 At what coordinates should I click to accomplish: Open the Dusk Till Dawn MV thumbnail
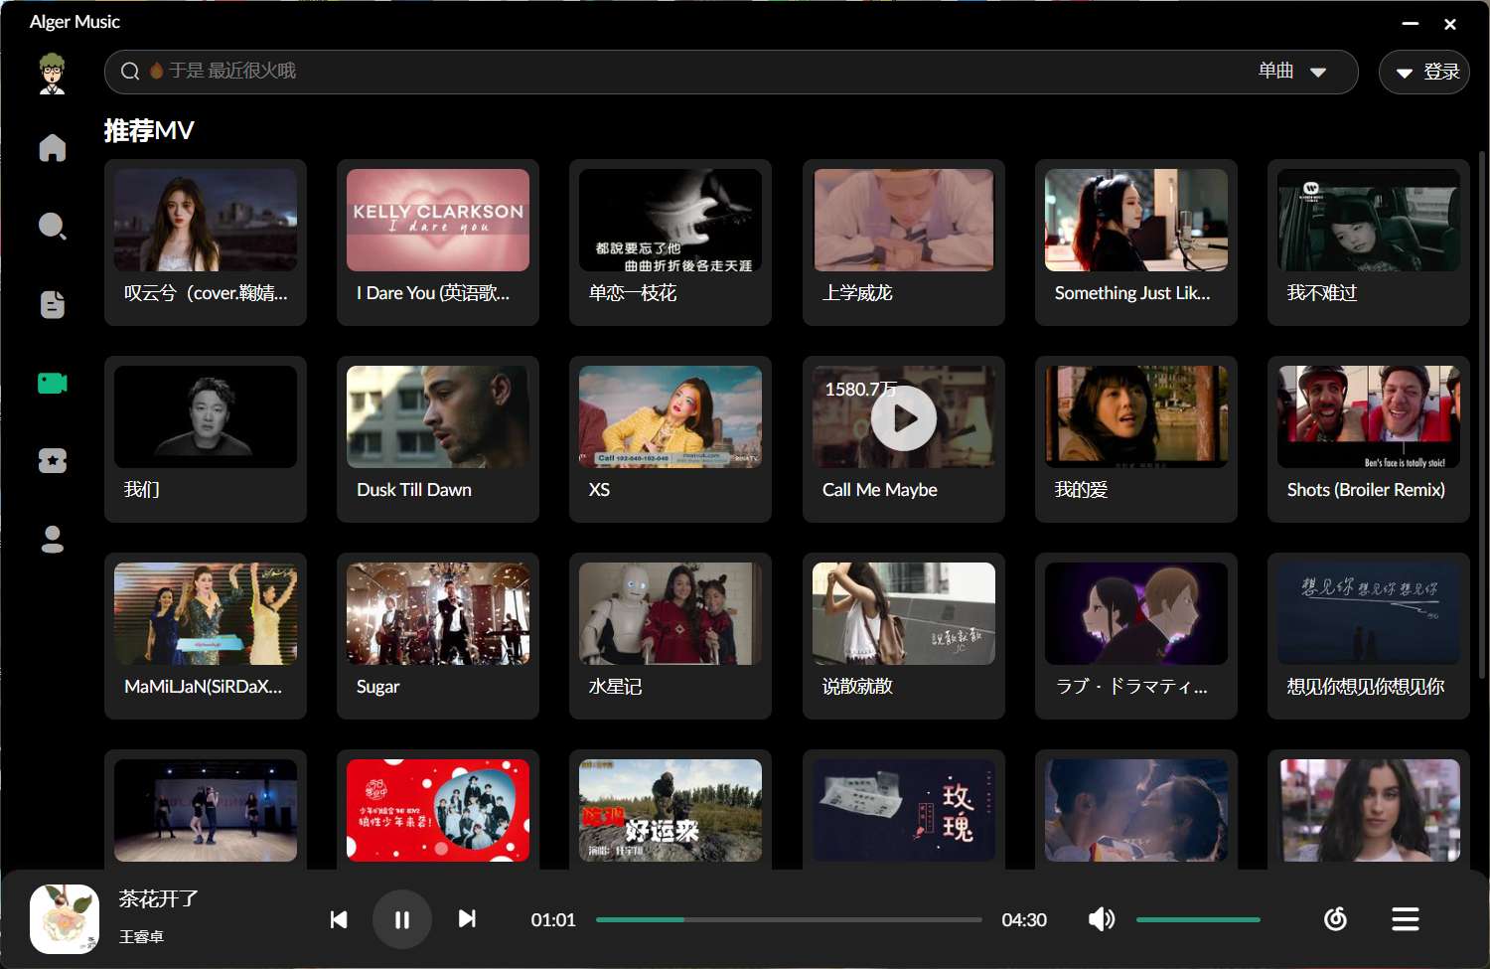(x=438, y=416)
